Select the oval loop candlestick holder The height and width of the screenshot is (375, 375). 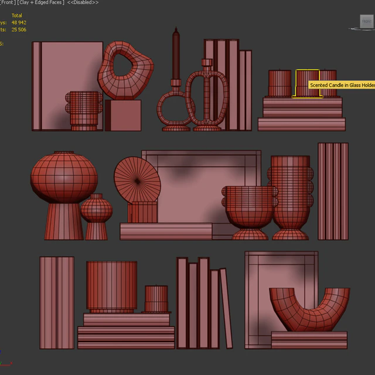[207, 96]
